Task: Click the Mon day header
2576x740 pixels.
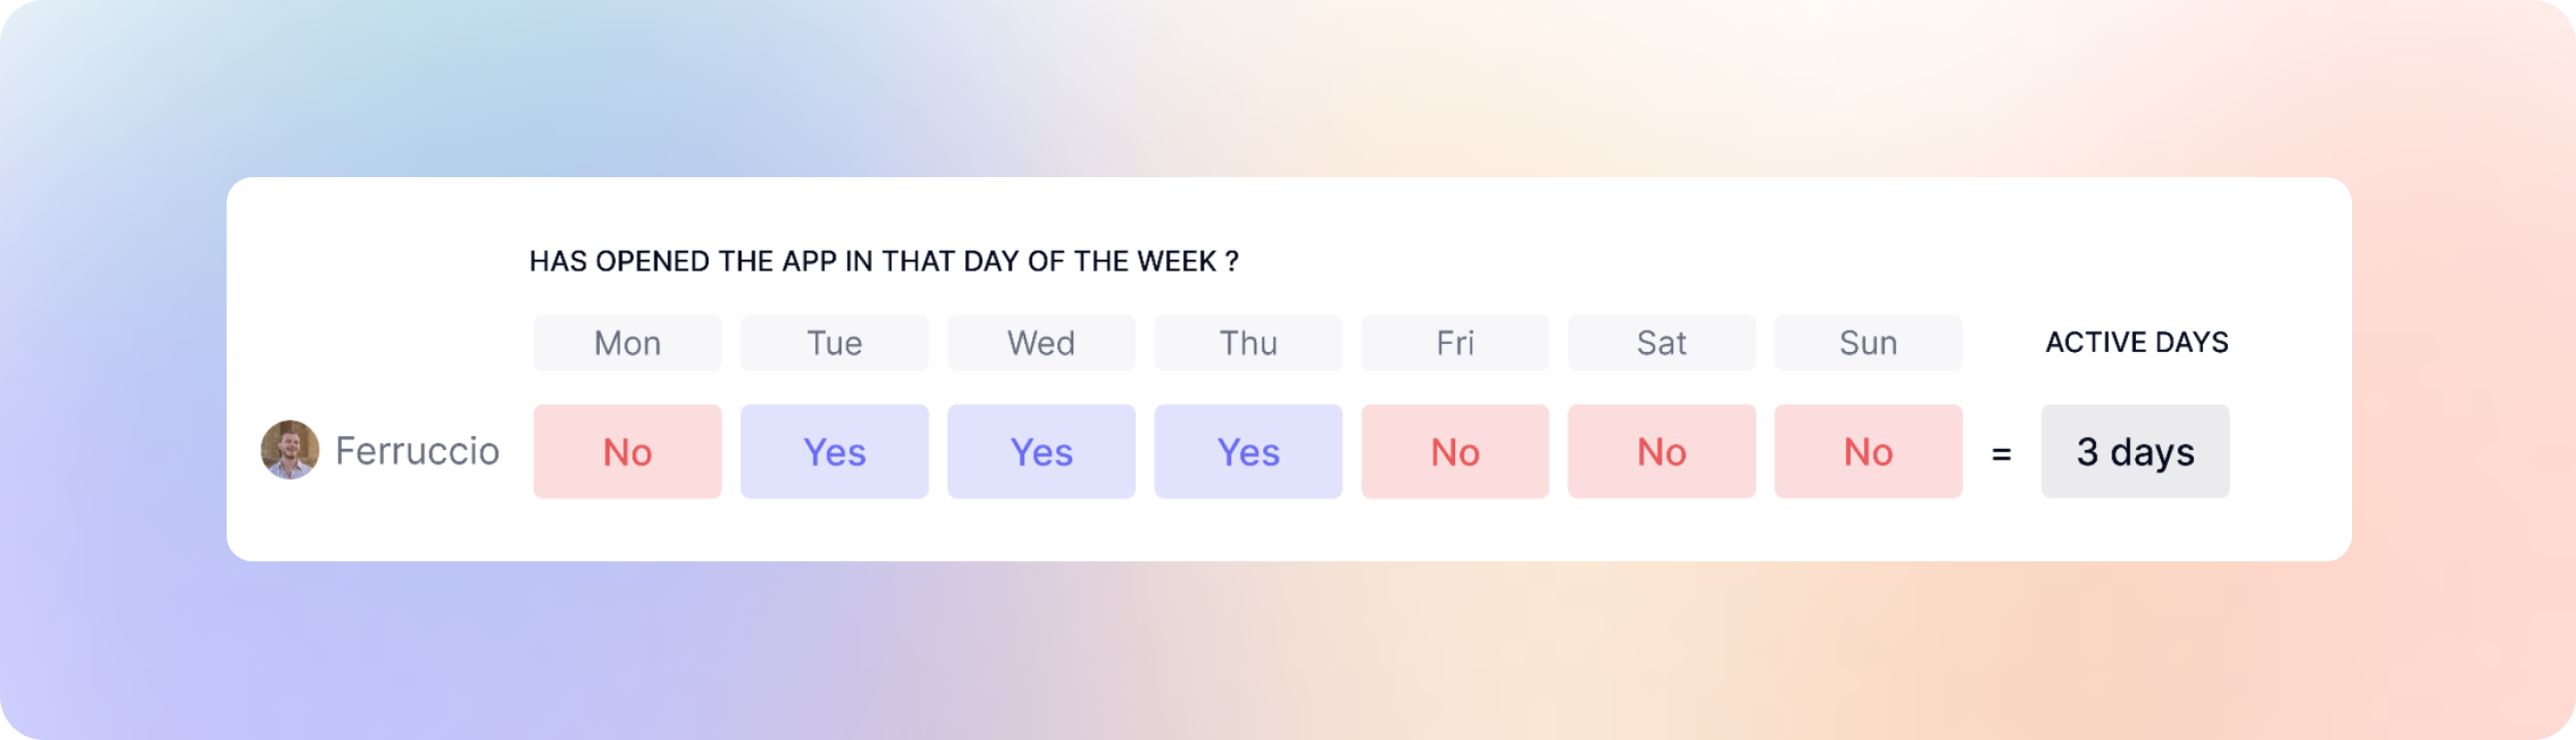Action: click(x=627, y=343)
